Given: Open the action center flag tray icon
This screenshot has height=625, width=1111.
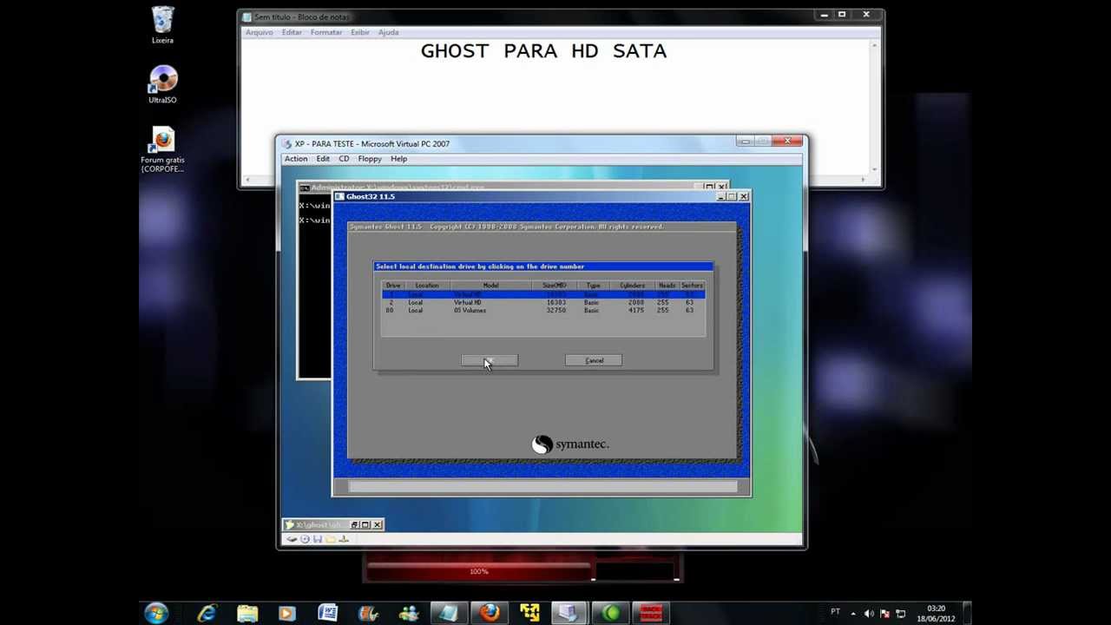Looking at the screenshot, I should click(885, 614).
